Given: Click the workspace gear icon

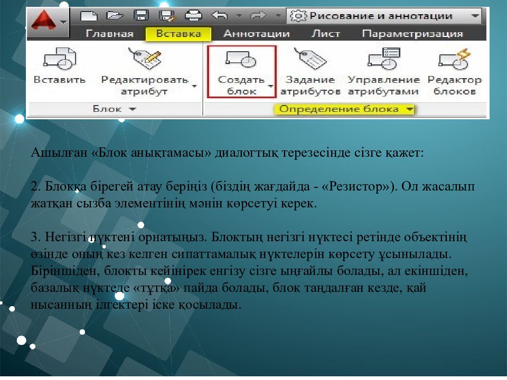Looking at the screenshot, I should coord(297,16).
